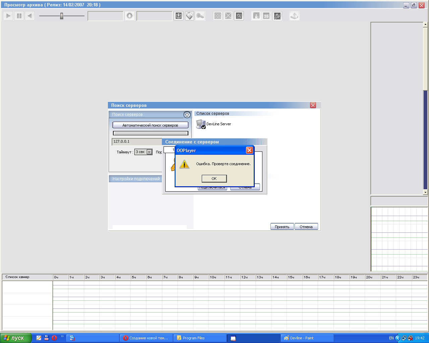
Task: Click the round down-arrow icon in toolbar
Action: (130, 16)
